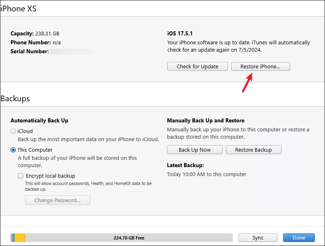Start a sync with the Sync button

tap(258, 238)
